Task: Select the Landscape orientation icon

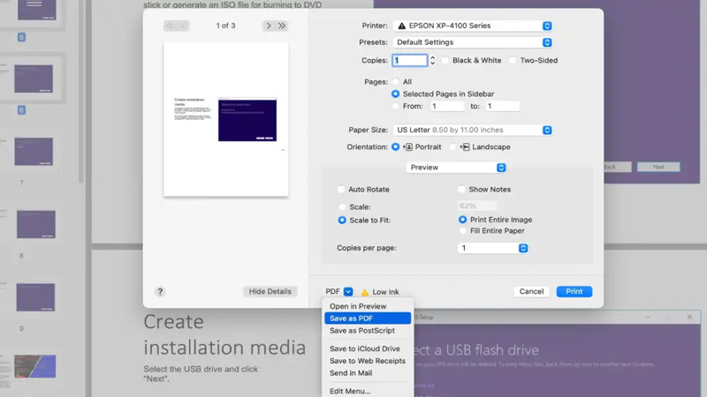Action: (x=465, y=147)
